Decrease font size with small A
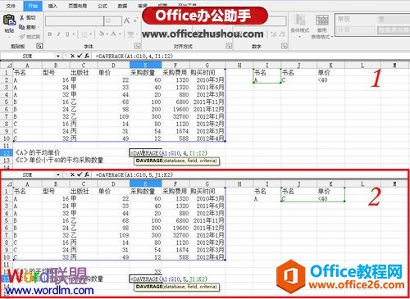Screen dimensions: 410x299 [135, 20]
